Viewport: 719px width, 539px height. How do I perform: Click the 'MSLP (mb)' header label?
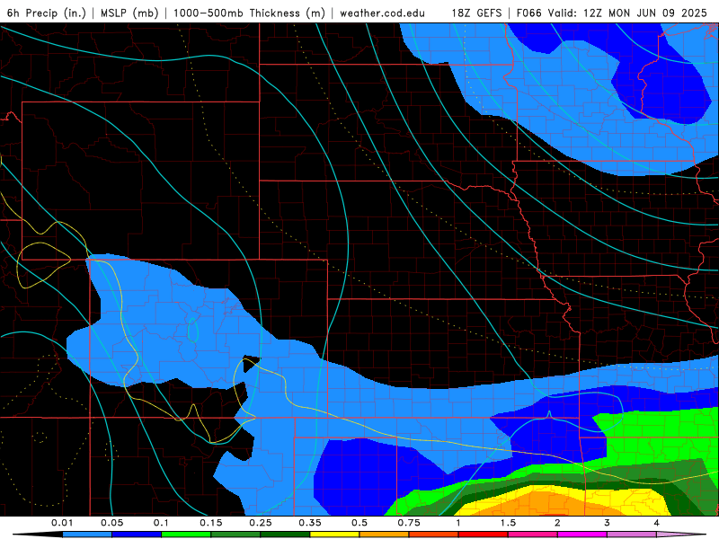tap(129, 13)
